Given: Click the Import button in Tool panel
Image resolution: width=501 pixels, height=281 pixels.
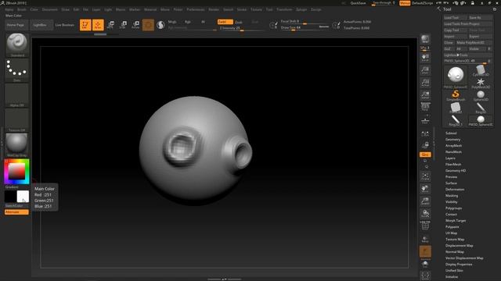Looking at the screenshot, I should (455, 37).
